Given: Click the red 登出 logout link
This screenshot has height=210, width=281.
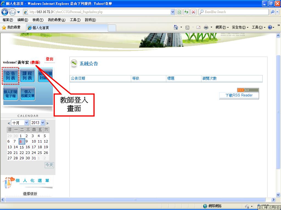Looking at the screenshot, I should pyautogui.click(x=49, y=59).
